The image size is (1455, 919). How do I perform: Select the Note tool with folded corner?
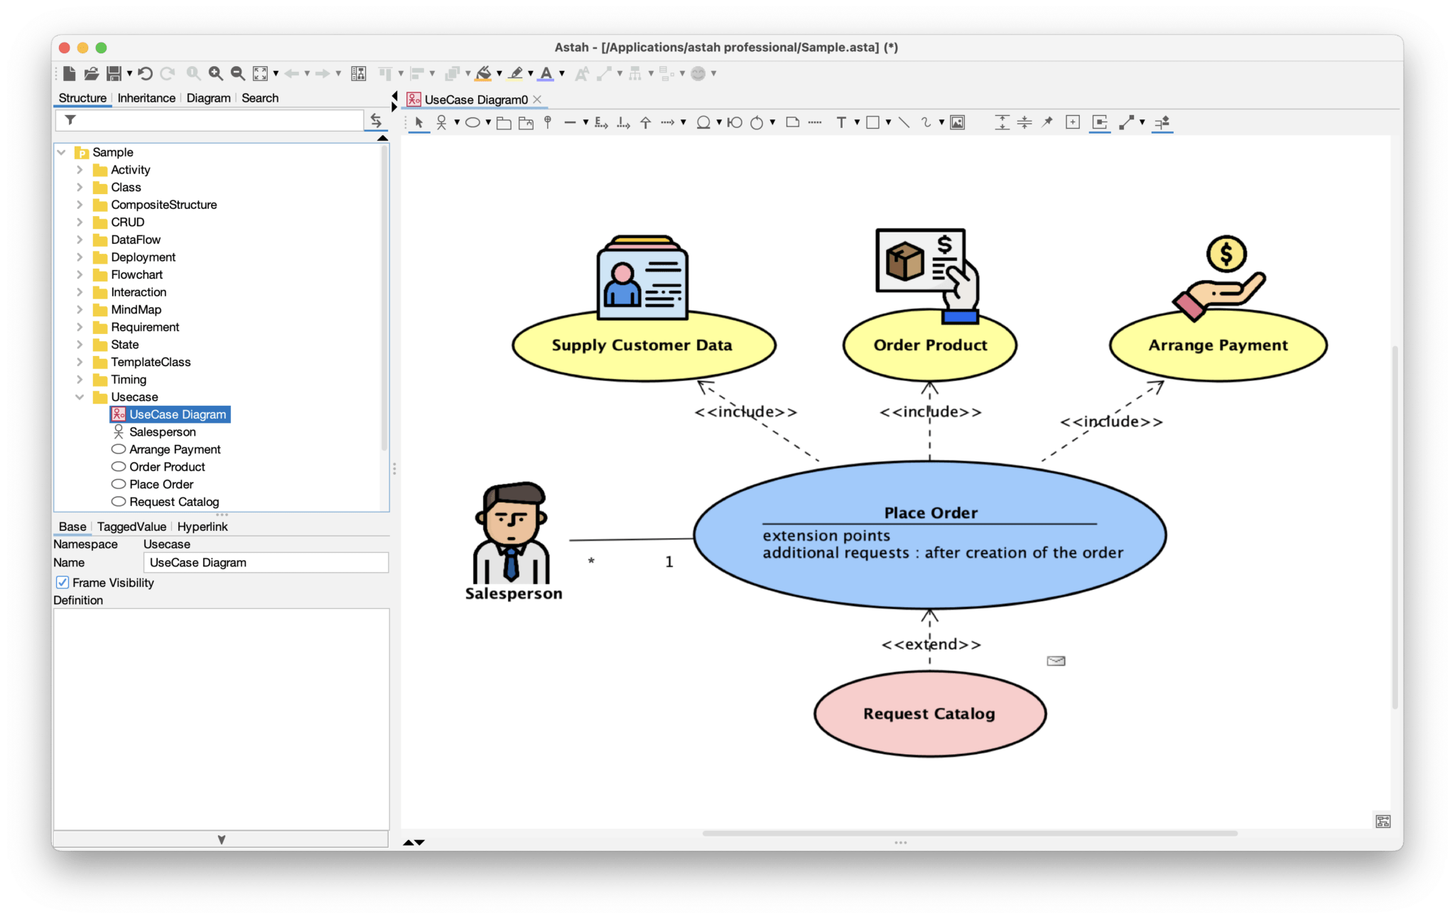[794, 122]
